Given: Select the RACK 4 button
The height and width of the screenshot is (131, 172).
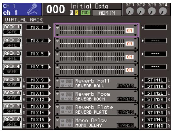Looking at the screenshot, I should pyautogui.click(x=12, y=67).
